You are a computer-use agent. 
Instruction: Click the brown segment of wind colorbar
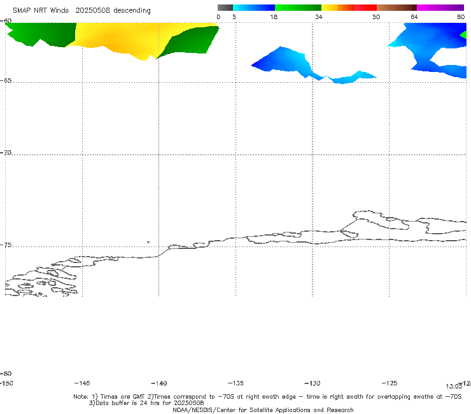pyautogui.click(x=397, y=8)
